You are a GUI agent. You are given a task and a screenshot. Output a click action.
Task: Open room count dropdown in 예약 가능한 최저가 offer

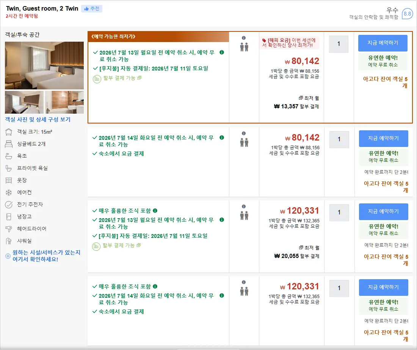339,44
